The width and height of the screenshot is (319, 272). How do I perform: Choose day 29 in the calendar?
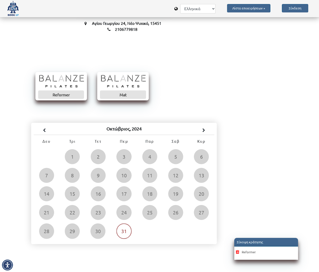72,231
